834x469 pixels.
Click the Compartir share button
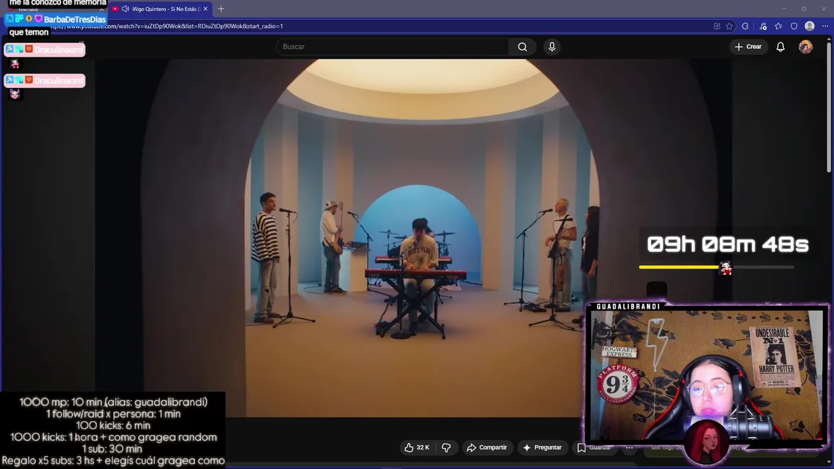coord(487,448)
